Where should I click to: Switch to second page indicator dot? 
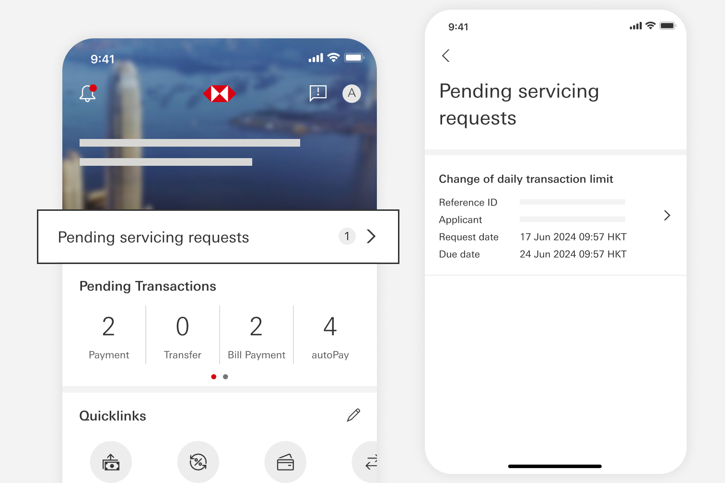[225, 377]
